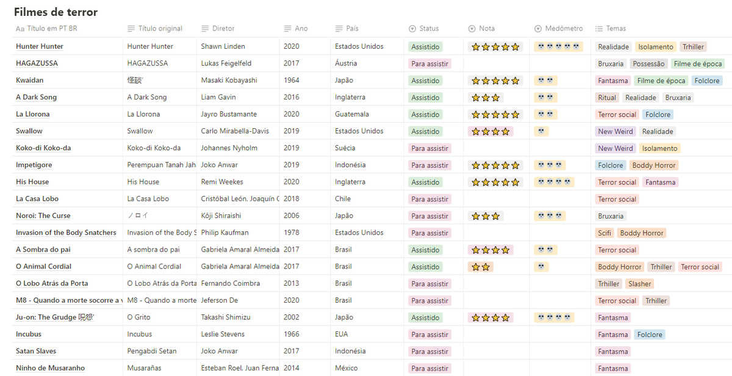The height and width of the screenshot is (376, 732).
Task: Select the Folclore tag on La Llorona row
Action: 658,115
